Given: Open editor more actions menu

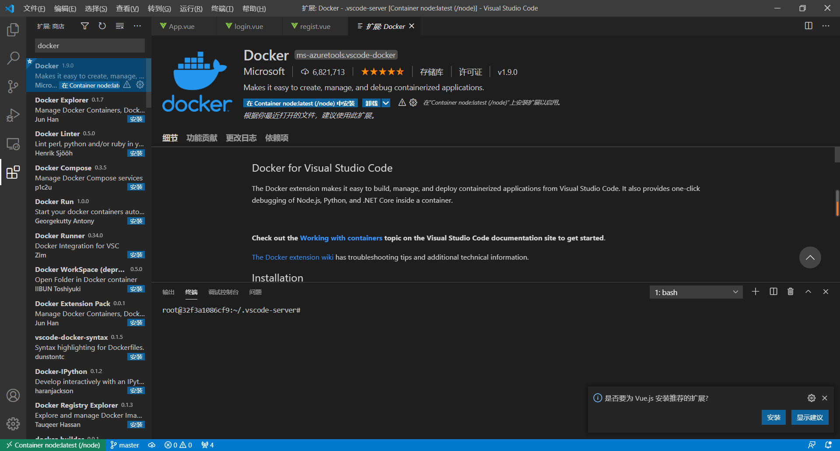Looking at the screenshot, I should [x=826, y=26].
